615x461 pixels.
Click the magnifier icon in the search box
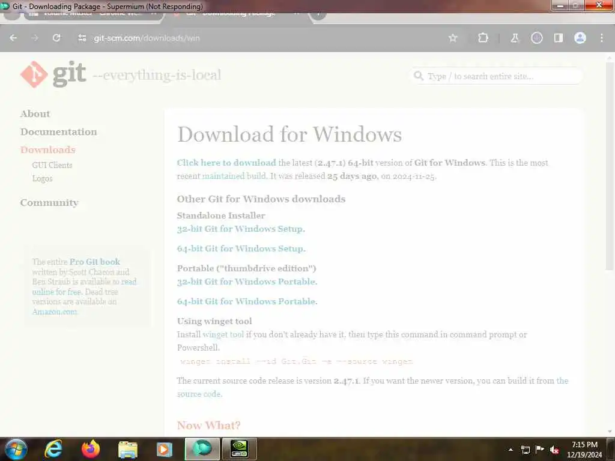[419, 76]
